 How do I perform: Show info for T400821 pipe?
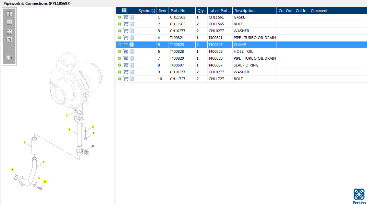pos(132,38)
